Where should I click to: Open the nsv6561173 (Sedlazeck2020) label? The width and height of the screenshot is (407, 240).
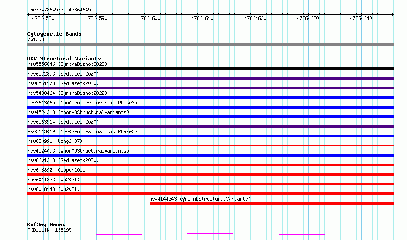[63, 83]
